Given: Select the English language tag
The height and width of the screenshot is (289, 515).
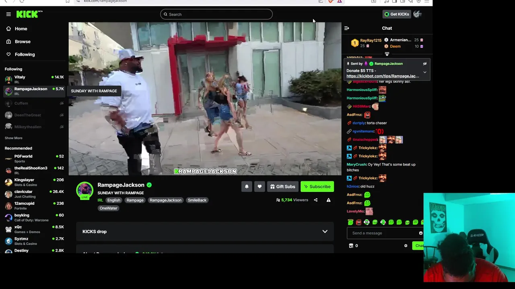Looking at the screenshot, I should (x=113, y=200).
